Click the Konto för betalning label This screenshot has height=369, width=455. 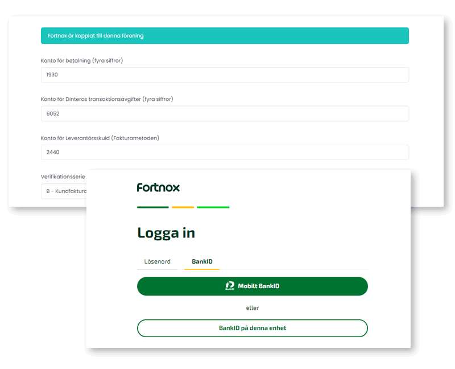tap(82, 60)
